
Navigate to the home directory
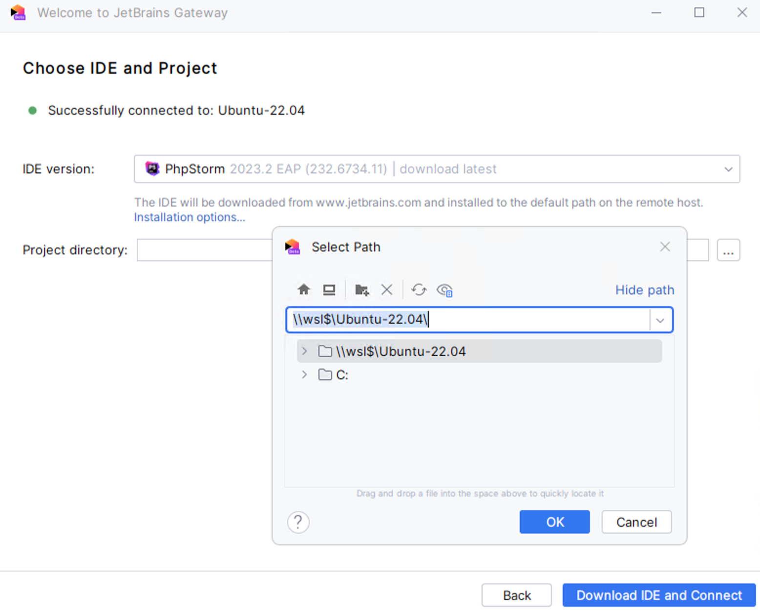point(303,289)
